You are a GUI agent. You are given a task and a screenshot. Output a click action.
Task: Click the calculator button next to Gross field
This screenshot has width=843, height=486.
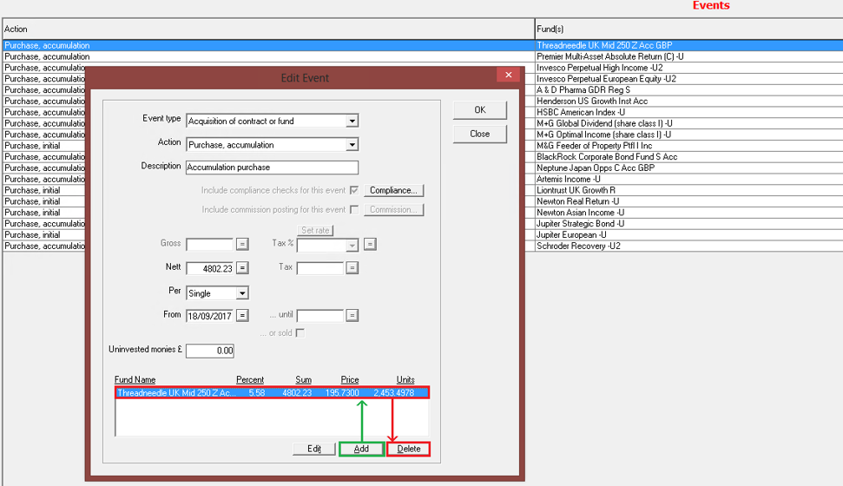tap(242, 244)
